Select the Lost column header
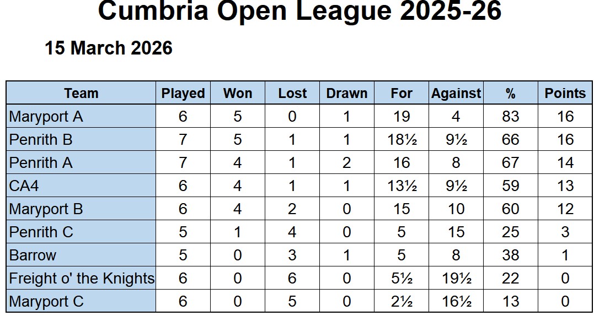This screenshot has height=316, width=594. (x=292, y=93)
